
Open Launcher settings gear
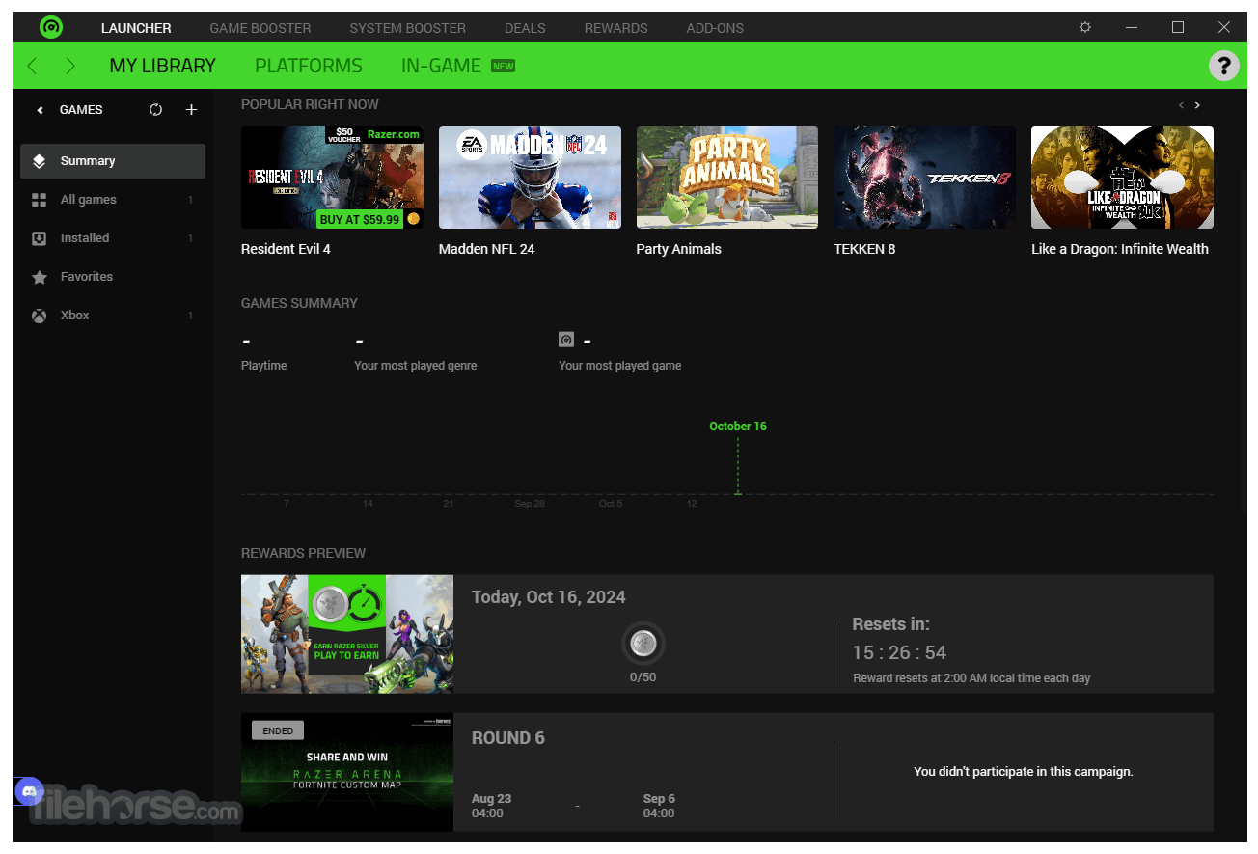click(x=1084, y=27)
